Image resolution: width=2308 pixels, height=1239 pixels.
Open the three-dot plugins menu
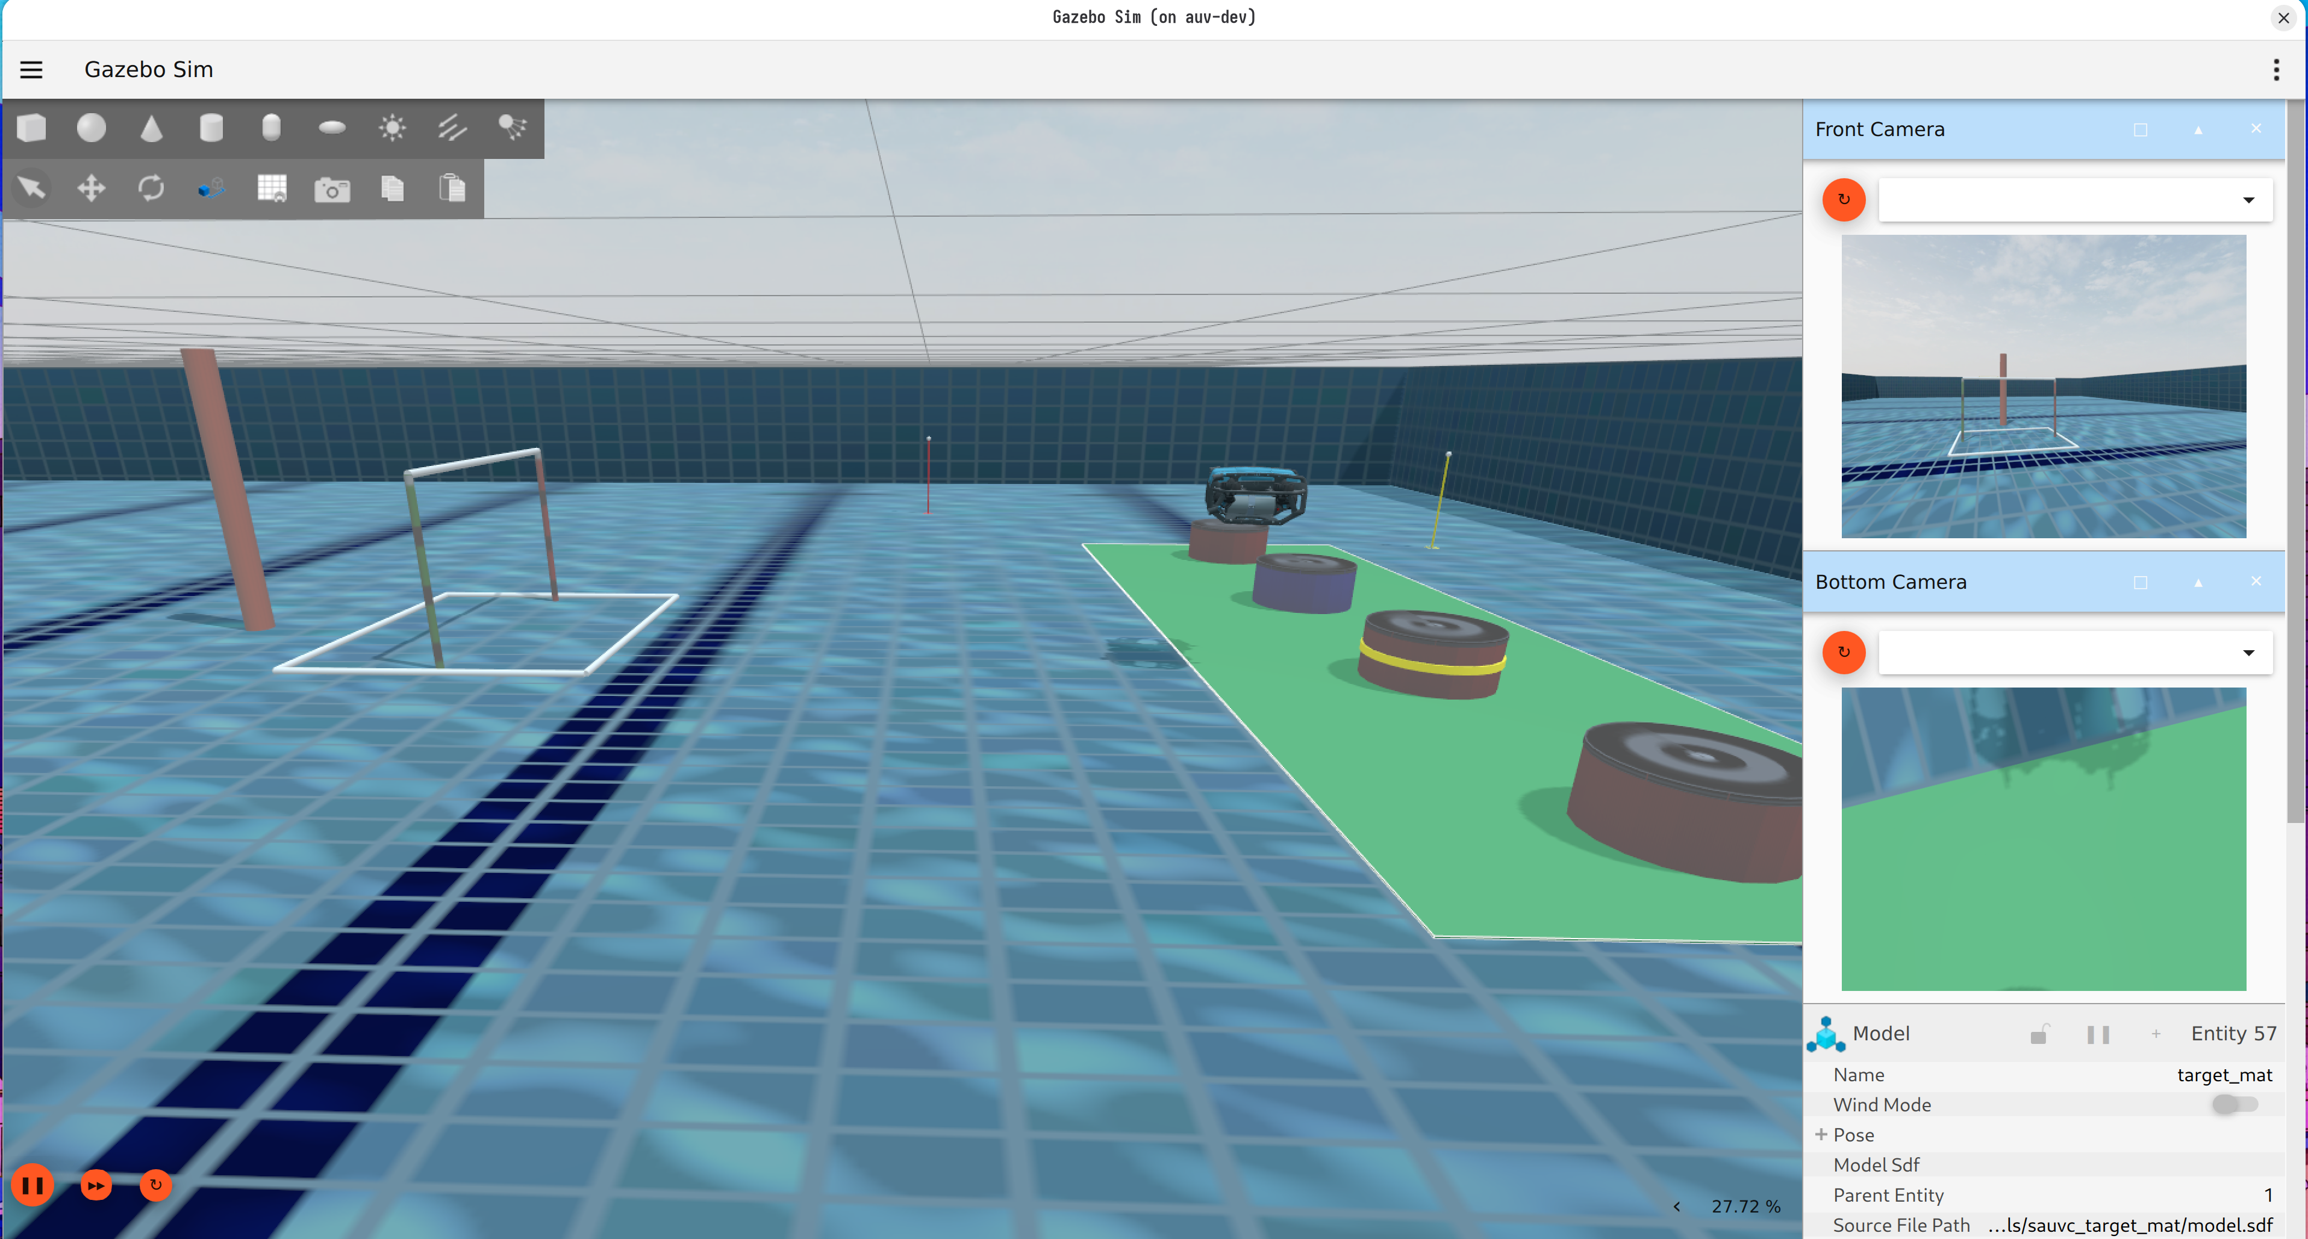click(2275, 70)
